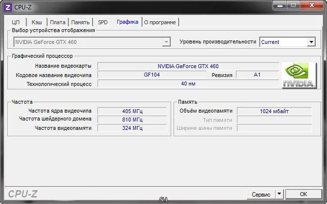Click the Частота видеопамяти label
The image size is (327, 204).
[63, 128]
